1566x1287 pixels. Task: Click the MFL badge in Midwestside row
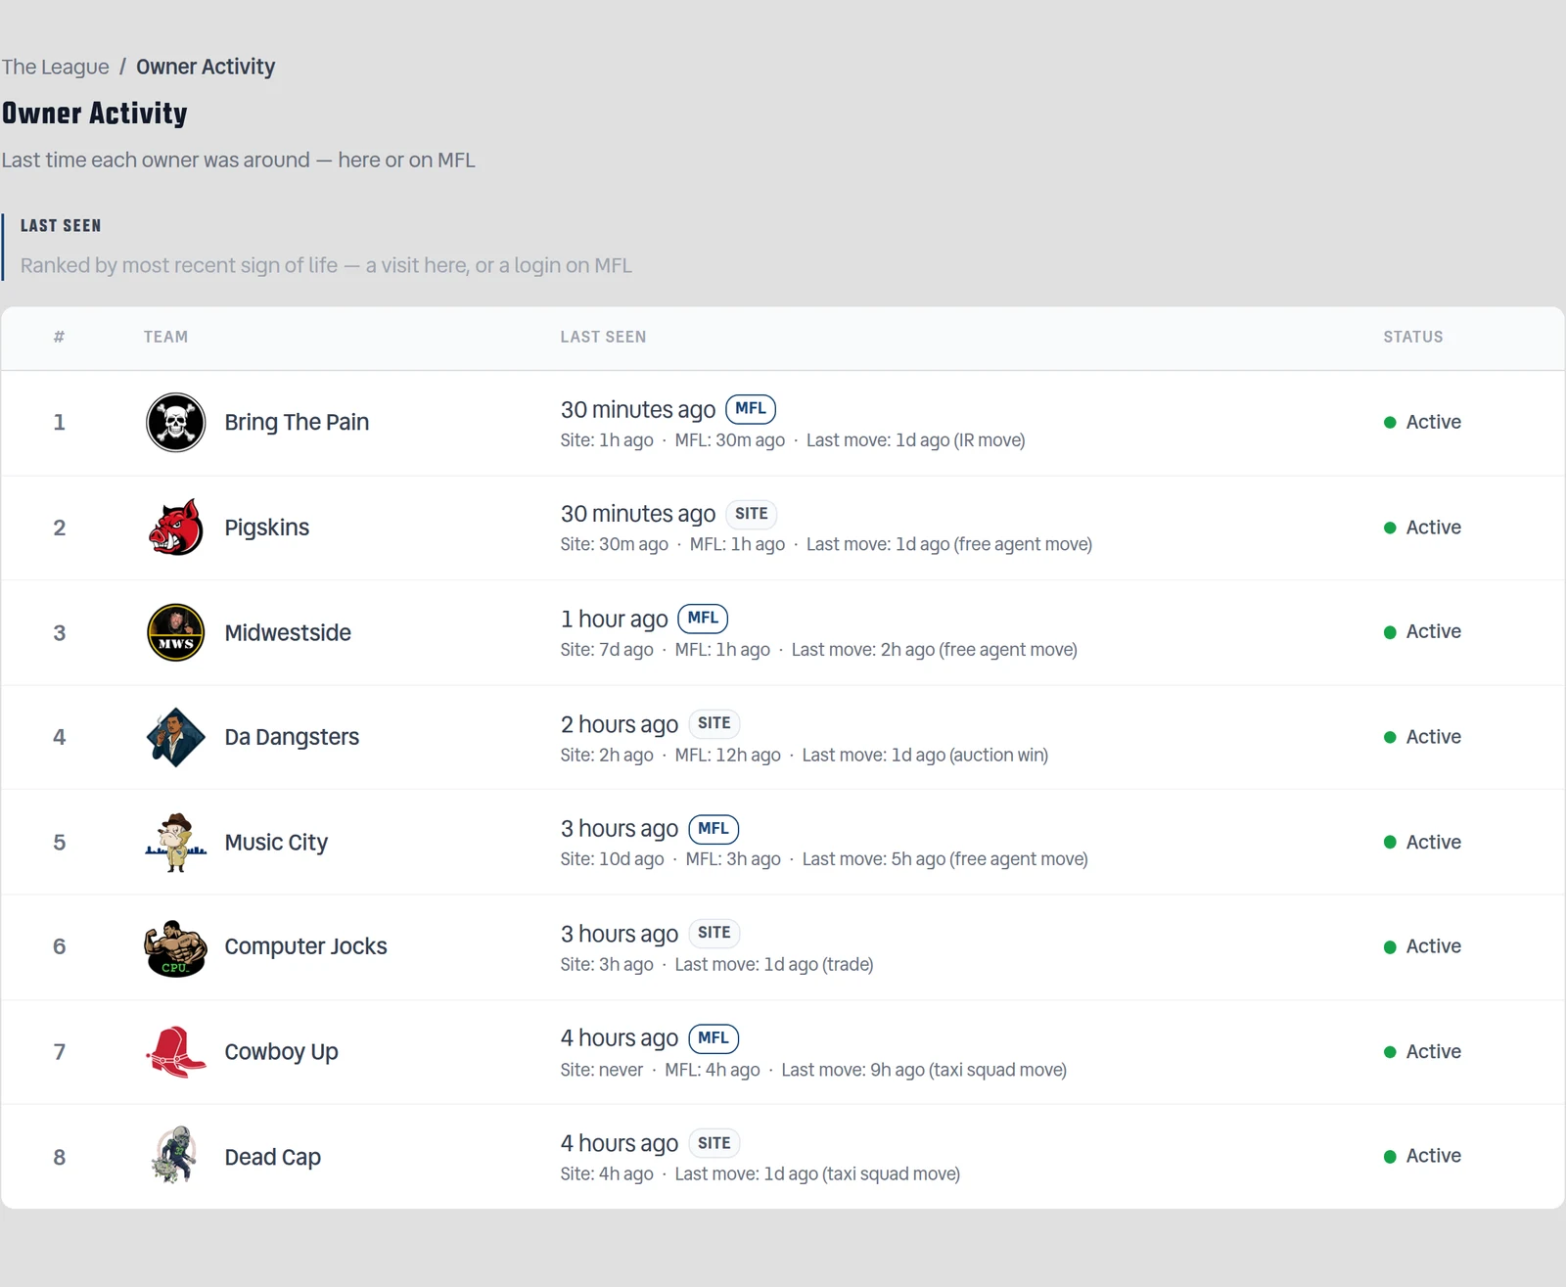click(x=703, y=619)
